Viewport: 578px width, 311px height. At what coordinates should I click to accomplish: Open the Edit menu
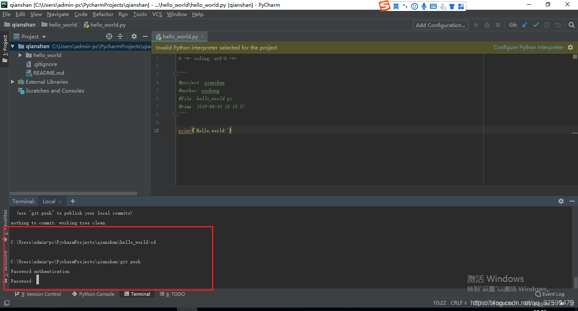coord(20,14)
